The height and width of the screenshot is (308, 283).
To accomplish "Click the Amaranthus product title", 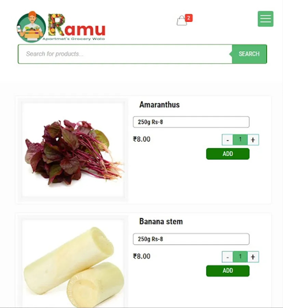I will [x=160, y=105].
